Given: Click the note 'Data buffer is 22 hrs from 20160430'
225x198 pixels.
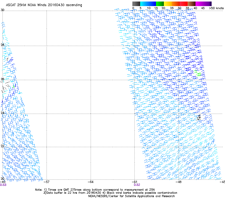Looking at the screenshot, I should 74,193.
